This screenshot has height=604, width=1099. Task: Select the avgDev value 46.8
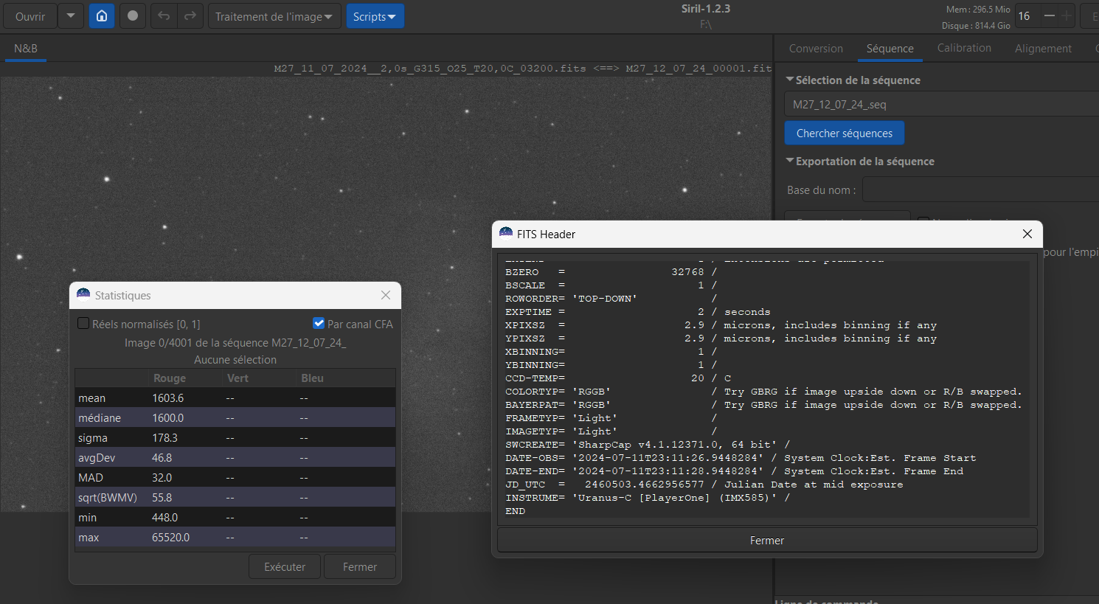coord(162,457)
